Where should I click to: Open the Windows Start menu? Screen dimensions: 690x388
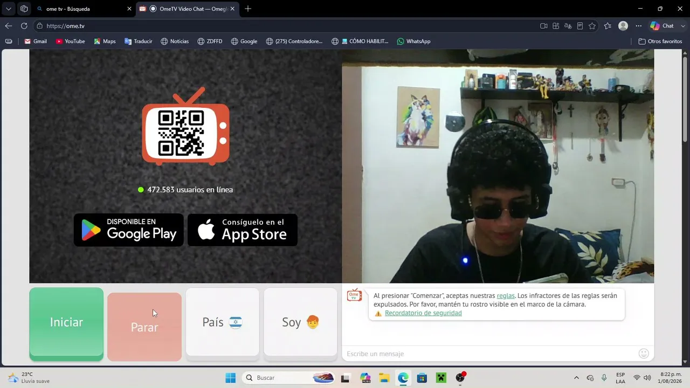[230, 378]
